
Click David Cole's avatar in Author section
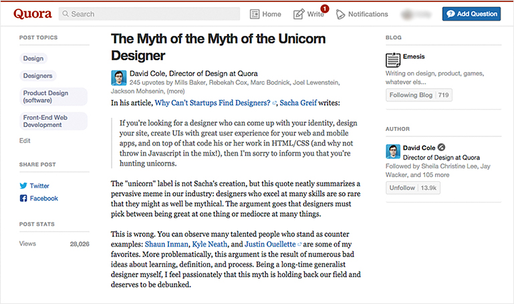coord(393,152)
